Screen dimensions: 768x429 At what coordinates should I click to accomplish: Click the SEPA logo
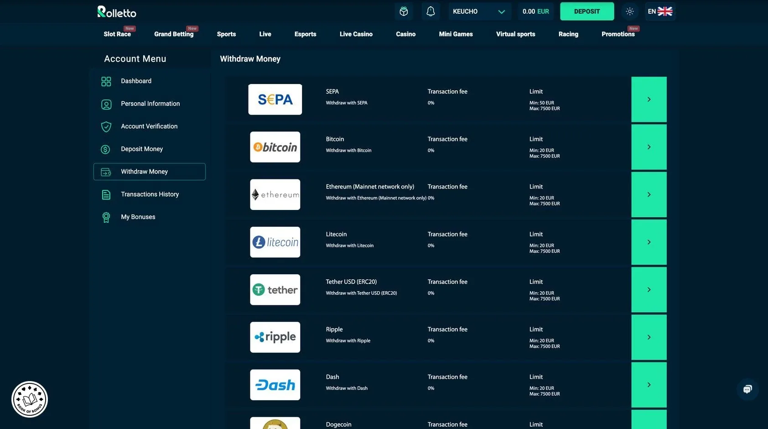pyautogui.click(x=275, y=99)
